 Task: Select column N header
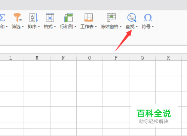[63, 58]
